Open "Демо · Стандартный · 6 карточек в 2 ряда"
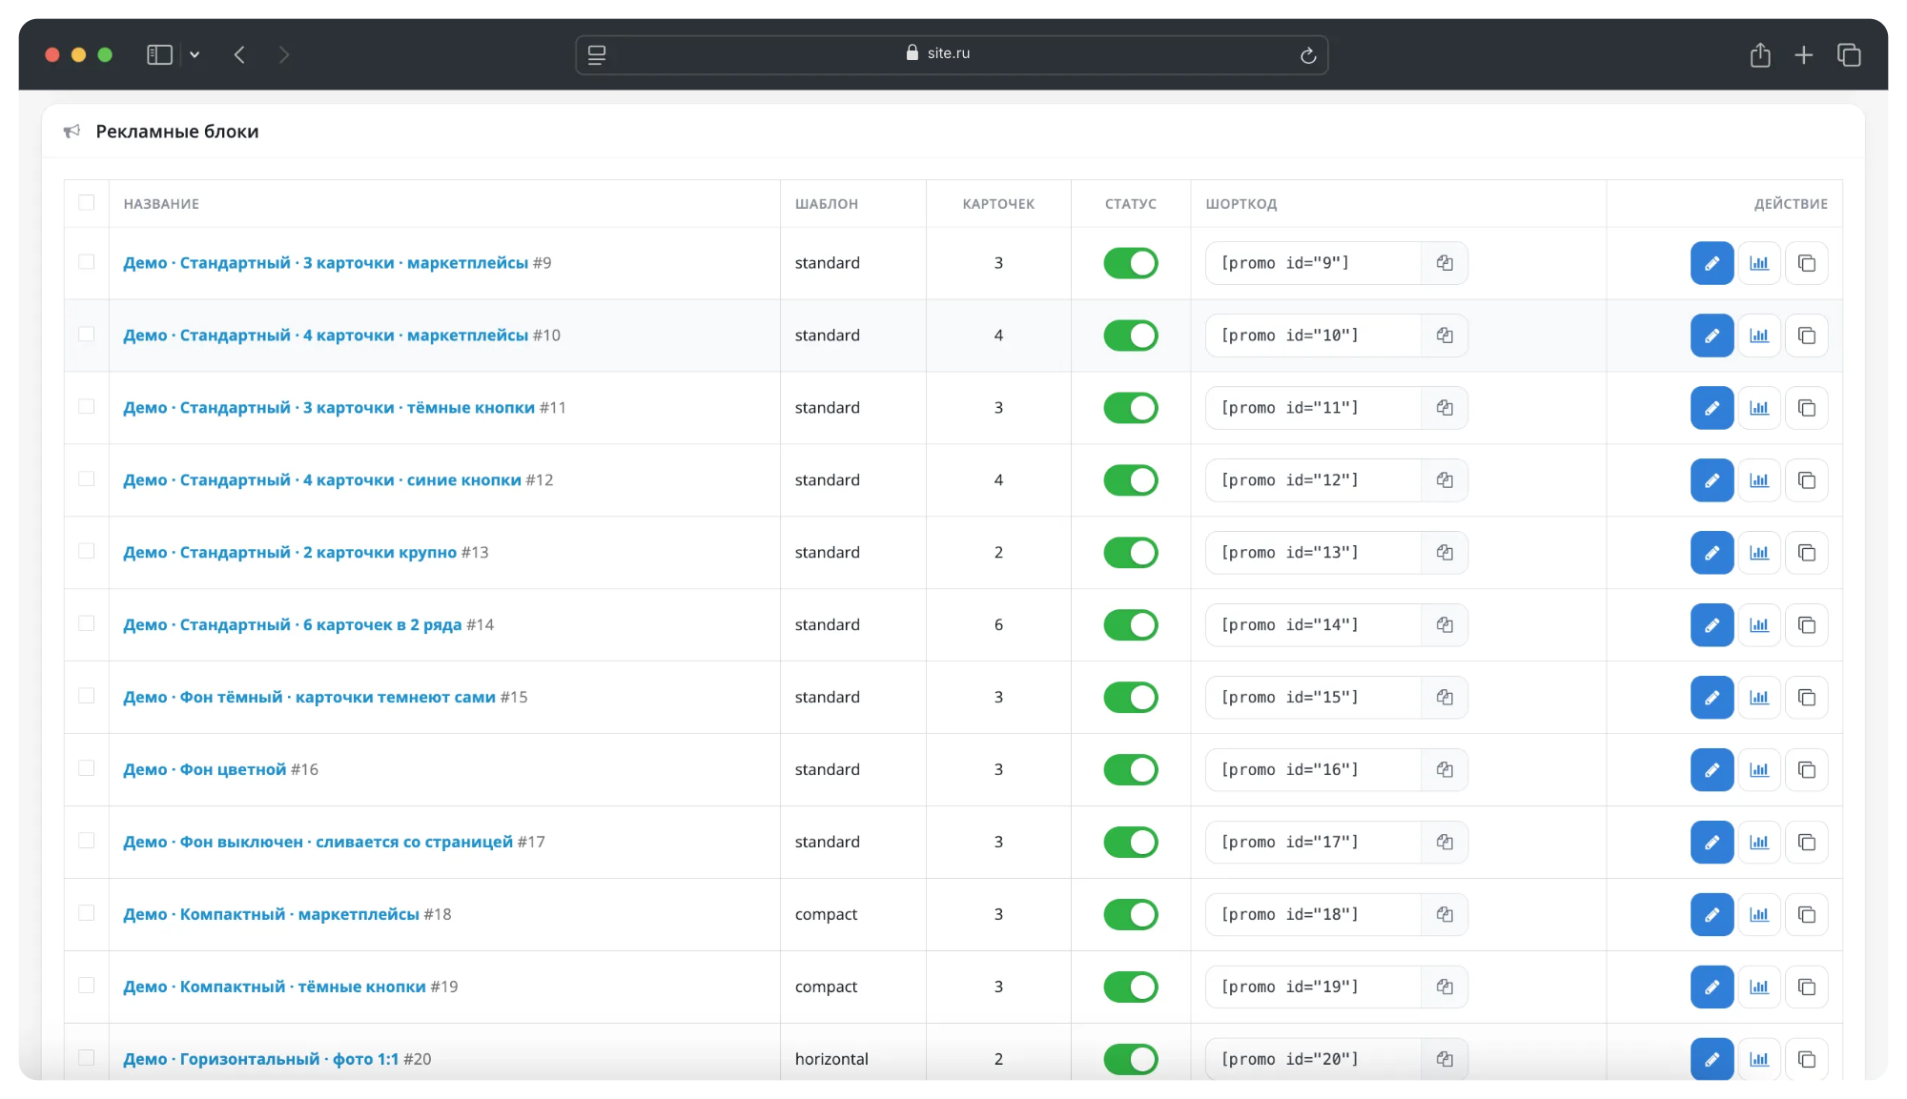The width and height of the screenshot is (1907, 1099). point(292,625)
